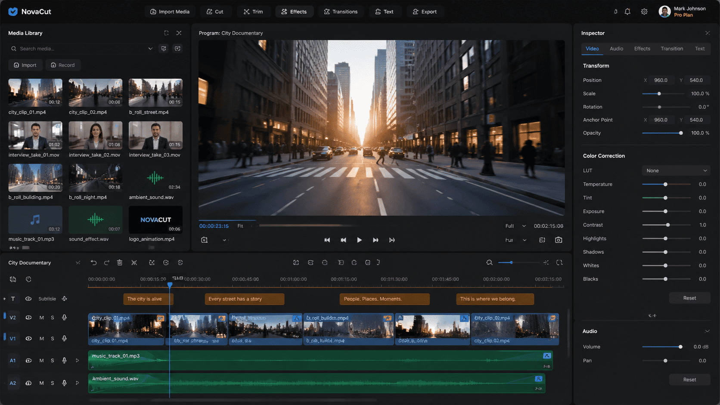
Task: Open settings gear in top bar
Action: (x=644, y=12)
